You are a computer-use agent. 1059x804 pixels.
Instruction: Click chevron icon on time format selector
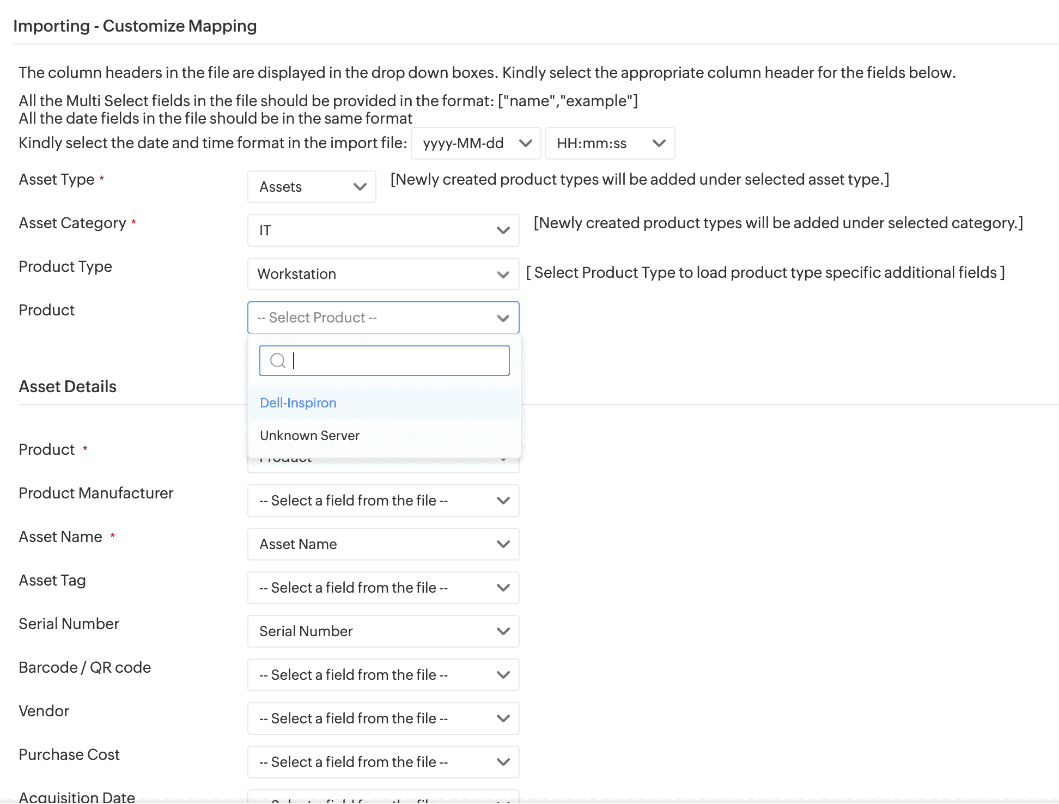[659, 143]
